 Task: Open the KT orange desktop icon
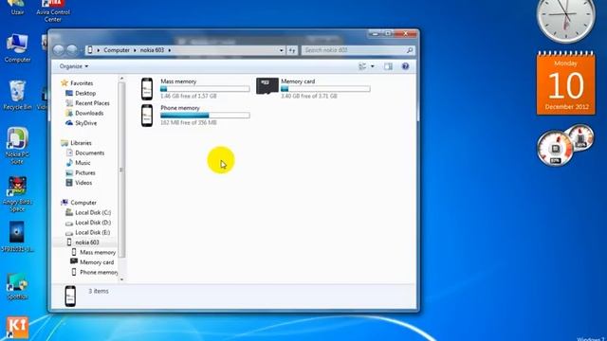pos(17,327)
